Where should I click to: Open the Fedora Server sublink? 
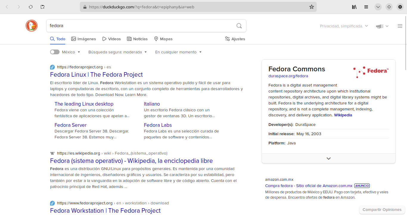tap(71, 125)
